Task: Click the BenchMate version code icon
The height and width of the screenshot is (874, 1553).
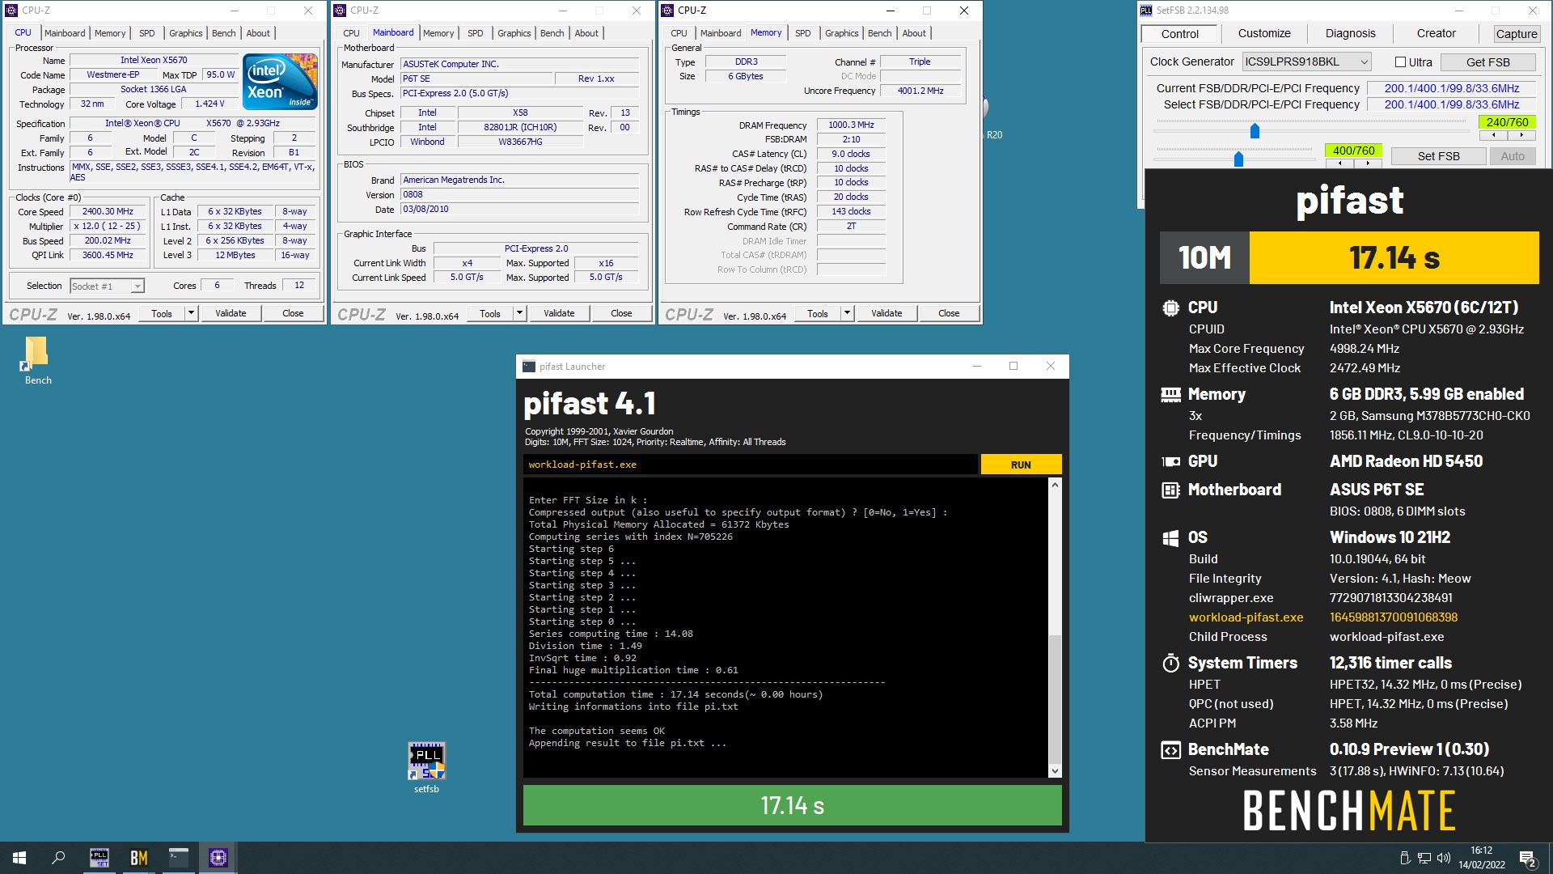Action: point(1170,749)
